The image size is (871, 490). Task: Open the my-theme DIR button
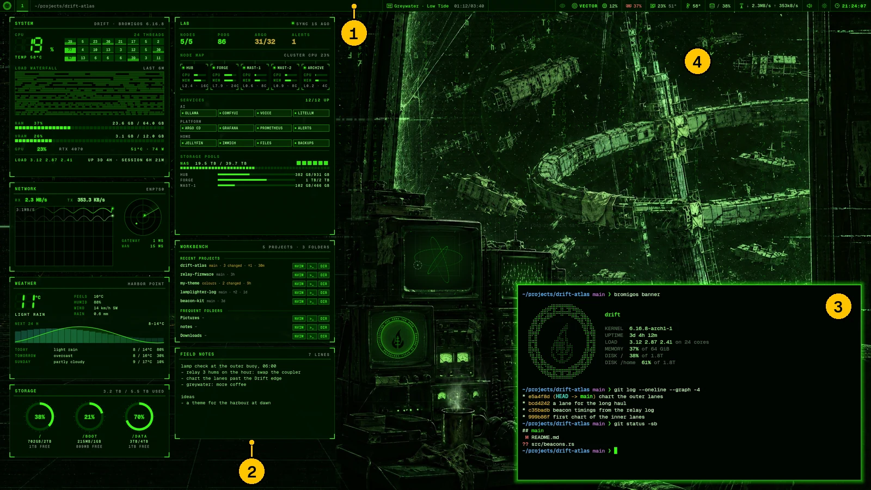click(x=324, y=284)
